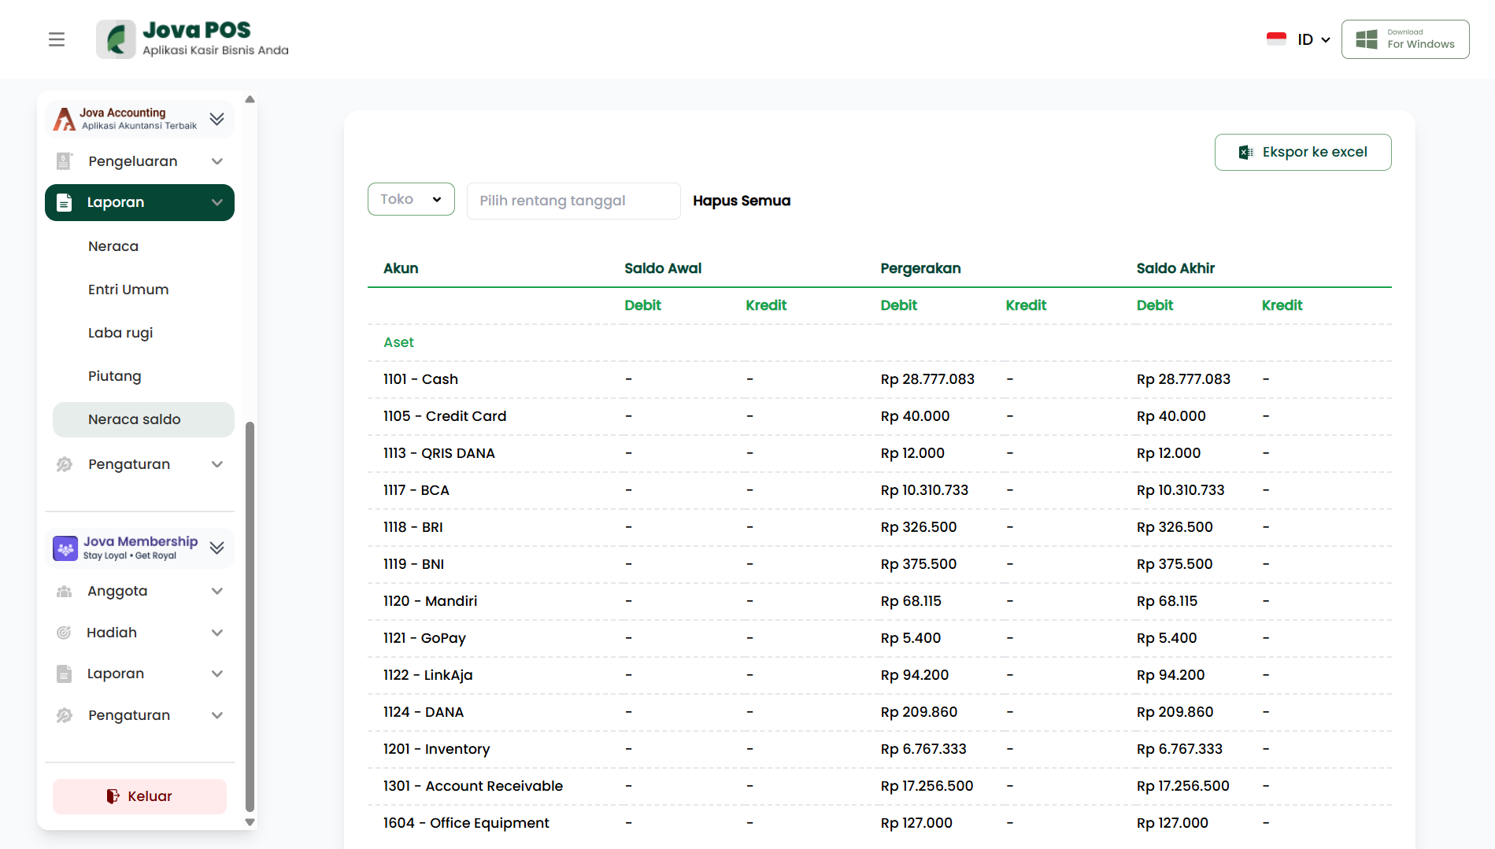Expand the Pengeluaran menu chevron
The height and width of the screenshot is (849, 1495).
[217, 161]
